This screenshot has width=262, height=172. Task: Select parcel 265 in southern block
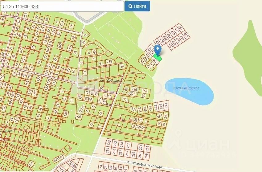coord(109,143)
